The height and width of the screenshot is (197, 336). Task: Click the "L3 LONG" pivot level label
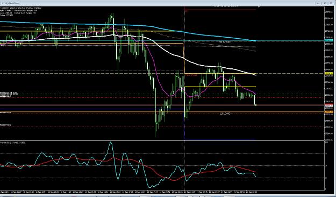click(x=225, y=114)
